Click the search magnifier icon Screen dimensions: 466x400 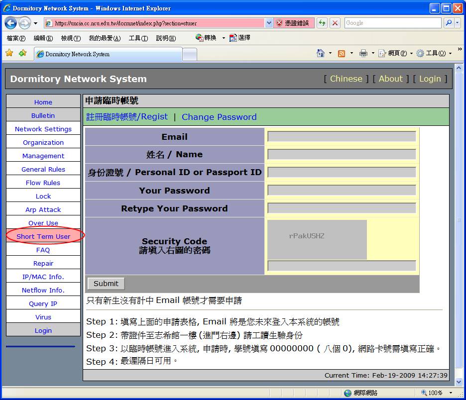(x=449, y=23)
